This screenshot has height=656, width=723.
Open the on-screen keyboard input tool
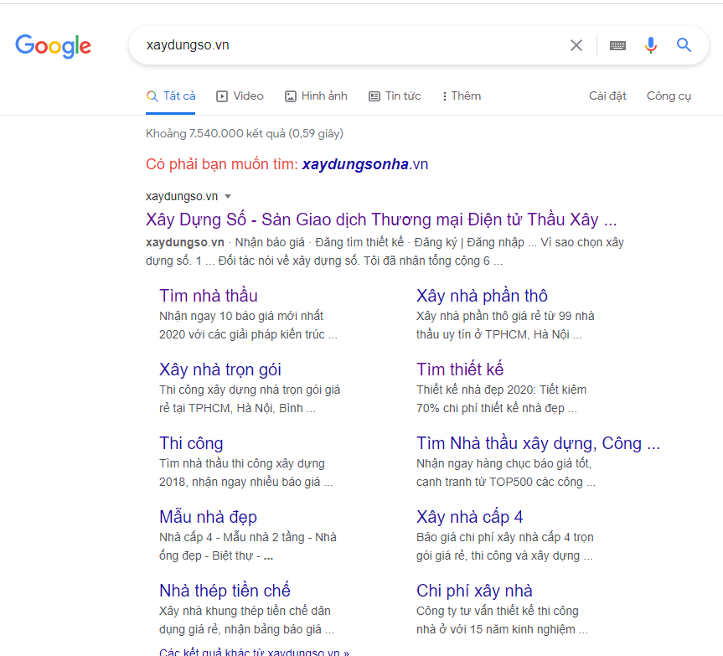(617, 45)
